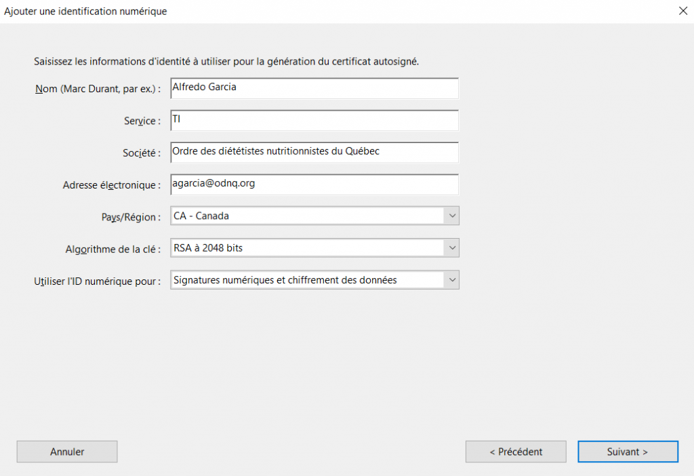Close the Ajouter une identification numérique dialog
Viewport: 694px width, 476px height.
tap(683, 11)
